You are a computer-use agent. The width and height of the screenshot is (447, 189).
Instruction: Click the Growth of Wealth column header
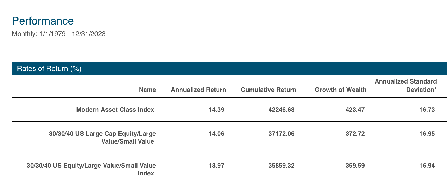click(x=341, y=90)
